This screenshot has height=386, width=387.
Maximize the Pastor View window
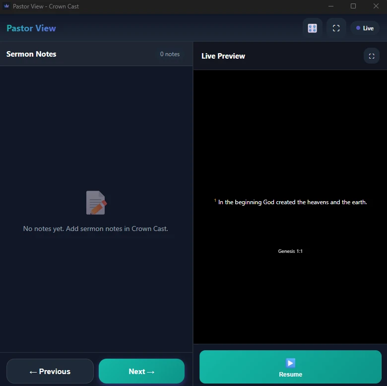pyautogui.click(x=353, y=6)
